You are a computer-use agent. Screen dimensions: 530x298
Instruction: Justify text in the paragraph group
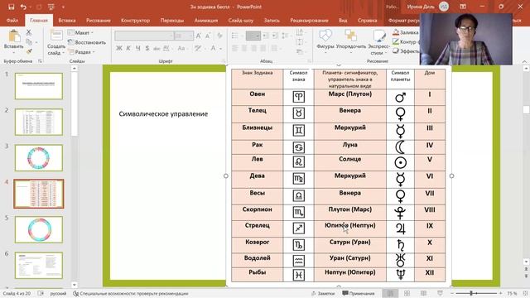(263, 49)
